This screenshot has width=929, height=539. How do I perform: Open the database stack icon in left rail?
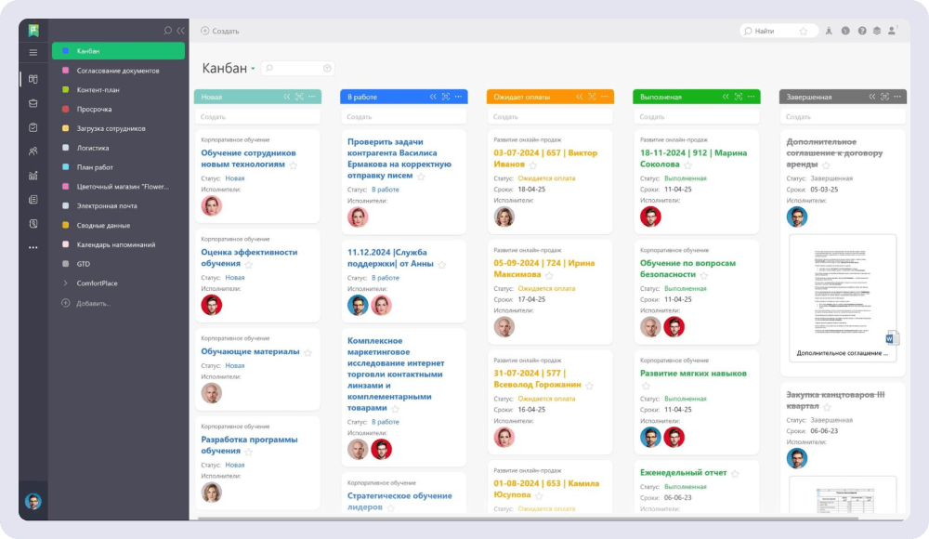(33, 103)
